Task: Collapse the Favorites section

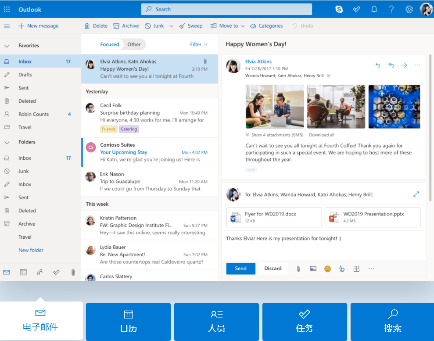Action: click(x=7, y=46)
